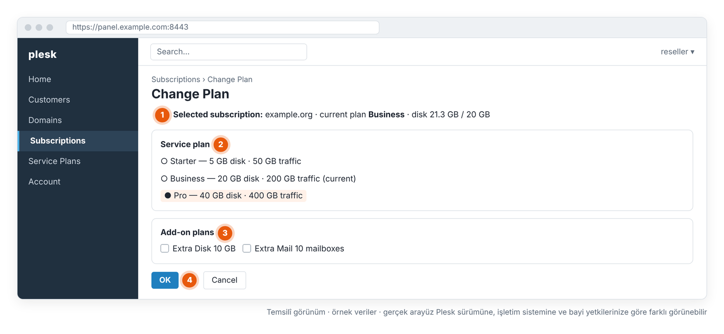Select the Pro plan radio button

click(168, 196)
